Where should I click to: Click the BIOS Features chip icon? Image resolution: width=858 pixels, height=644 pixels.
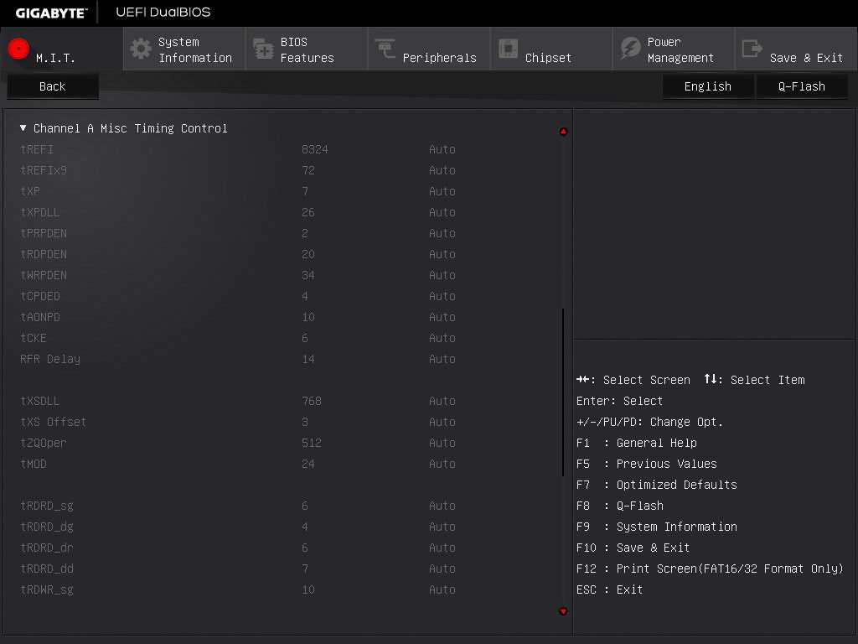(263, 49)
